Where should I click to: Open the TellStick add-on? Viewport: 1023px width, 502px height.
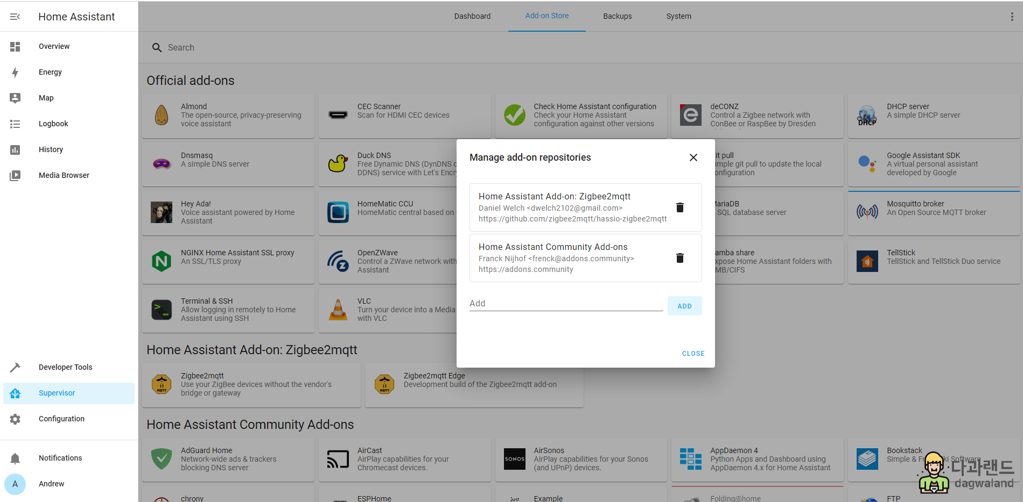click(934, 262)
